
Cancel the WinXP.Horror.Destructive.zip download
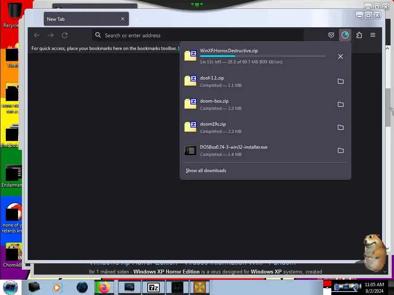[341, 56]
